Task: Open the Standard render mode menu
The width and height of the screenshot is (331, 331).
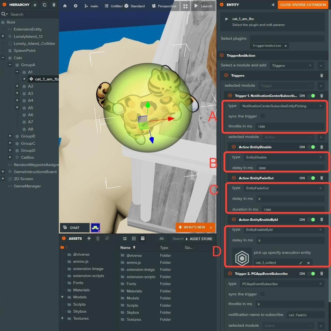Action: coord(134,6)
